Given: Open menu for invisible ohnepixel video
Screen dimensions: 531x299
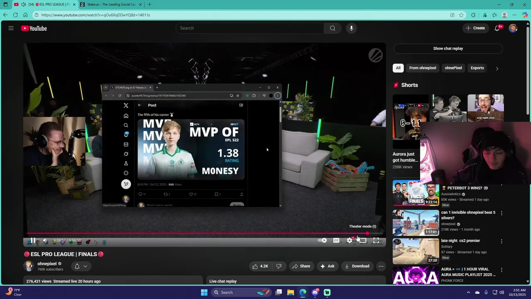Looking at the screenshot, I should 502,213.
